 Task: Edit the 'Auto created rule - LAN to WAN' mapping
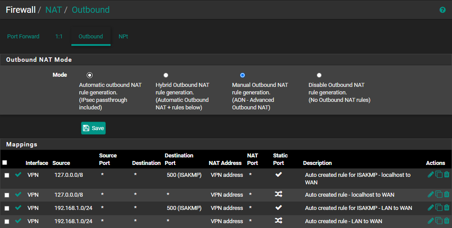(431, 221)
